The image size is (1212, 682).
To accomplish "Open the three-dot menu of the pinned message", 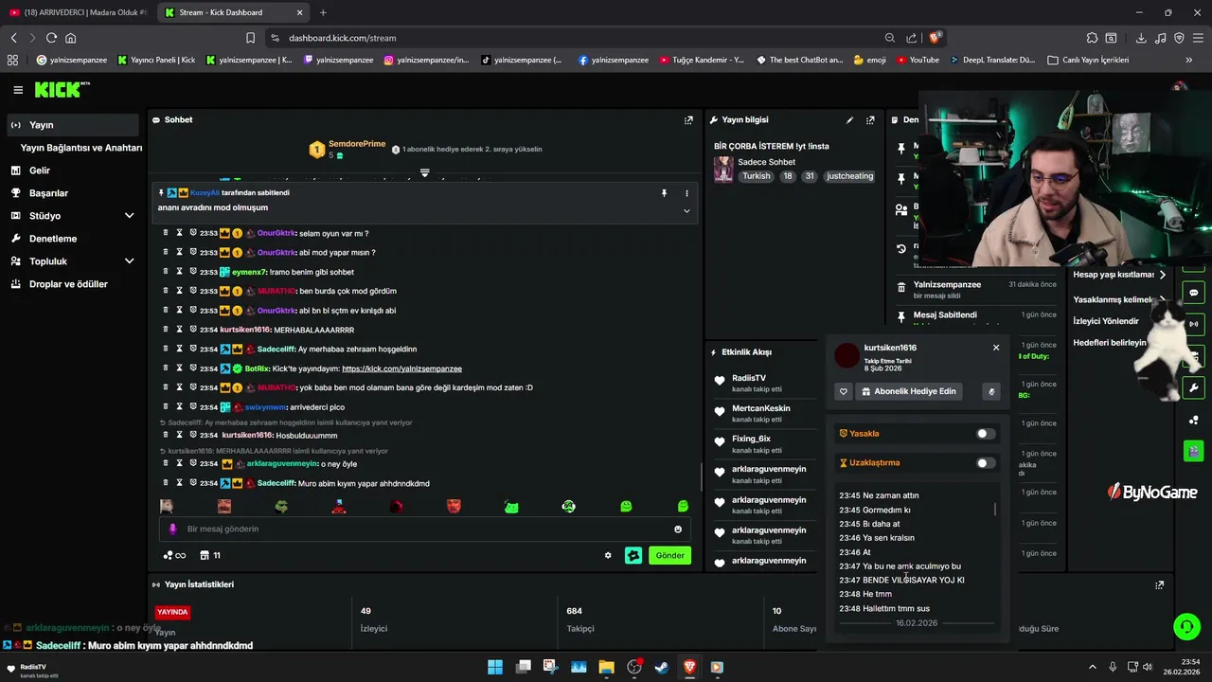I will pyautogui.click(x=686, y=193).
